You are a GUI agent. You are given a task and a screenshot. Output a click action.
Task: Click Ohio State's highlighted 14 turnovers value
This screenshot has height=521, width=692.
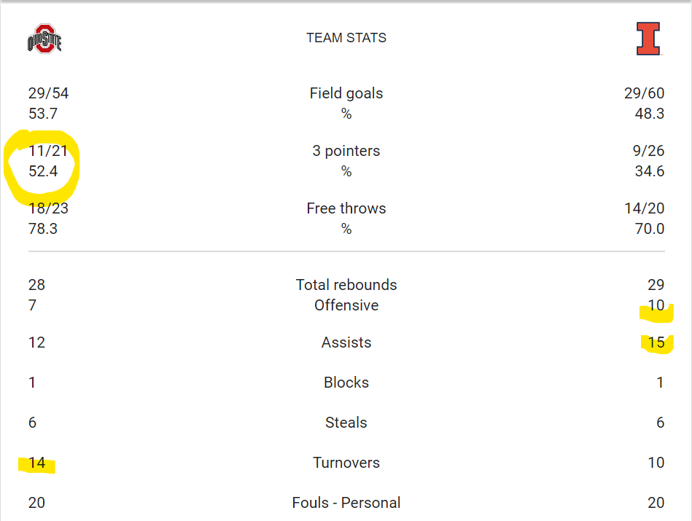[36, 463]
